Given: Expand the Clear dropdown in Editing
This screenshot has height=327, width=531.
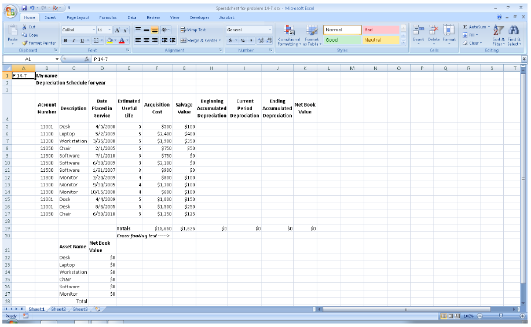Looking at the screenshot, I should tap(481, 43).
